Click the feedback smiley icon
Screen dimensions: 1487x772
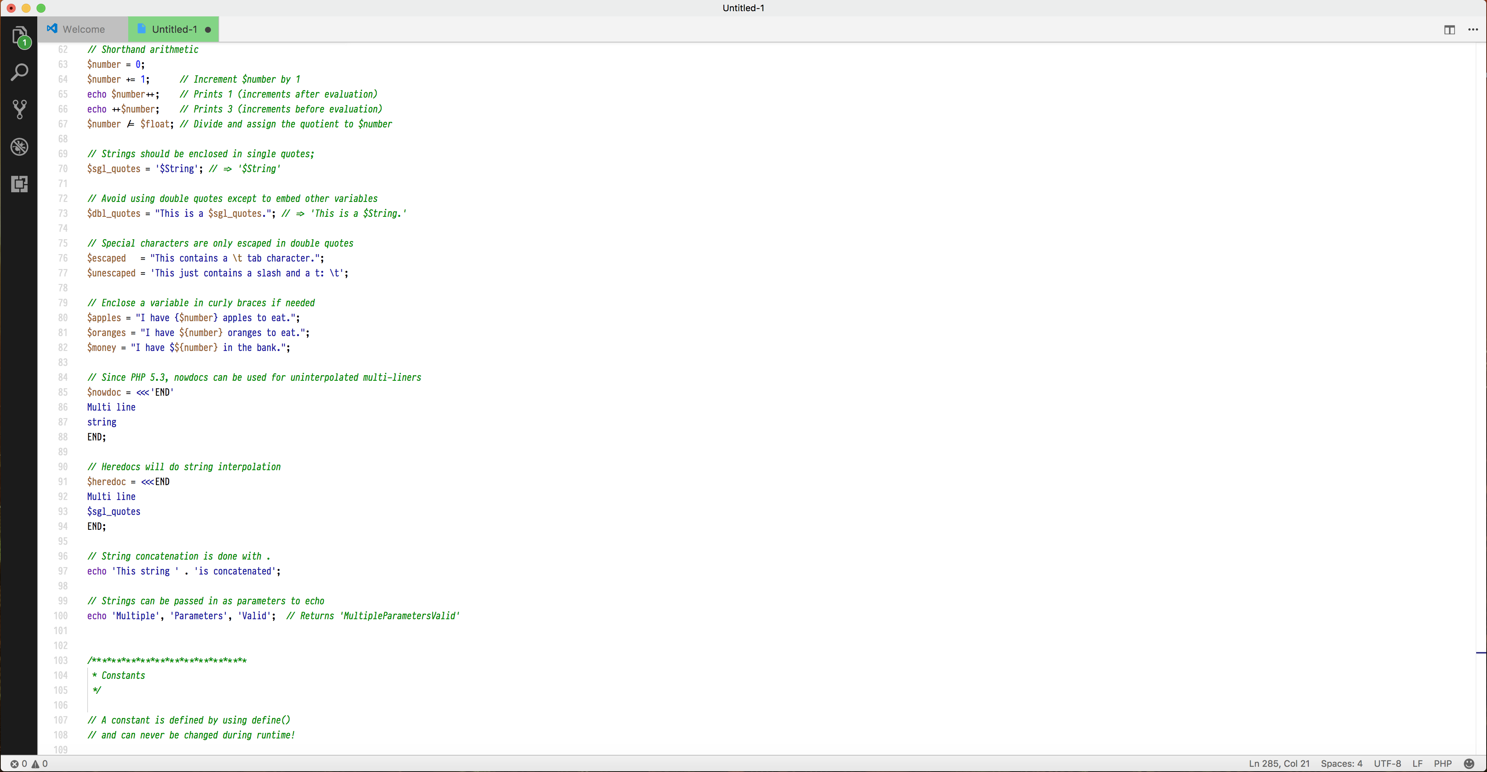point(1469,763)
